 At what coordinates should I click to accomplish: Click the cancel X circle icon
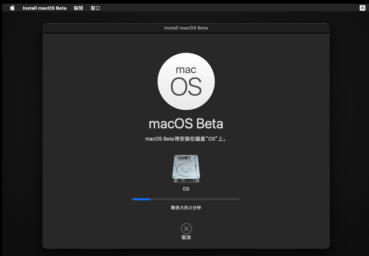(186, 228)
